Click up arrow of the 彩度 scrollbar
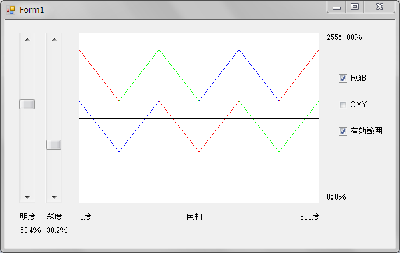The width and height of the screenshot is (400, 253). (54, 39)
